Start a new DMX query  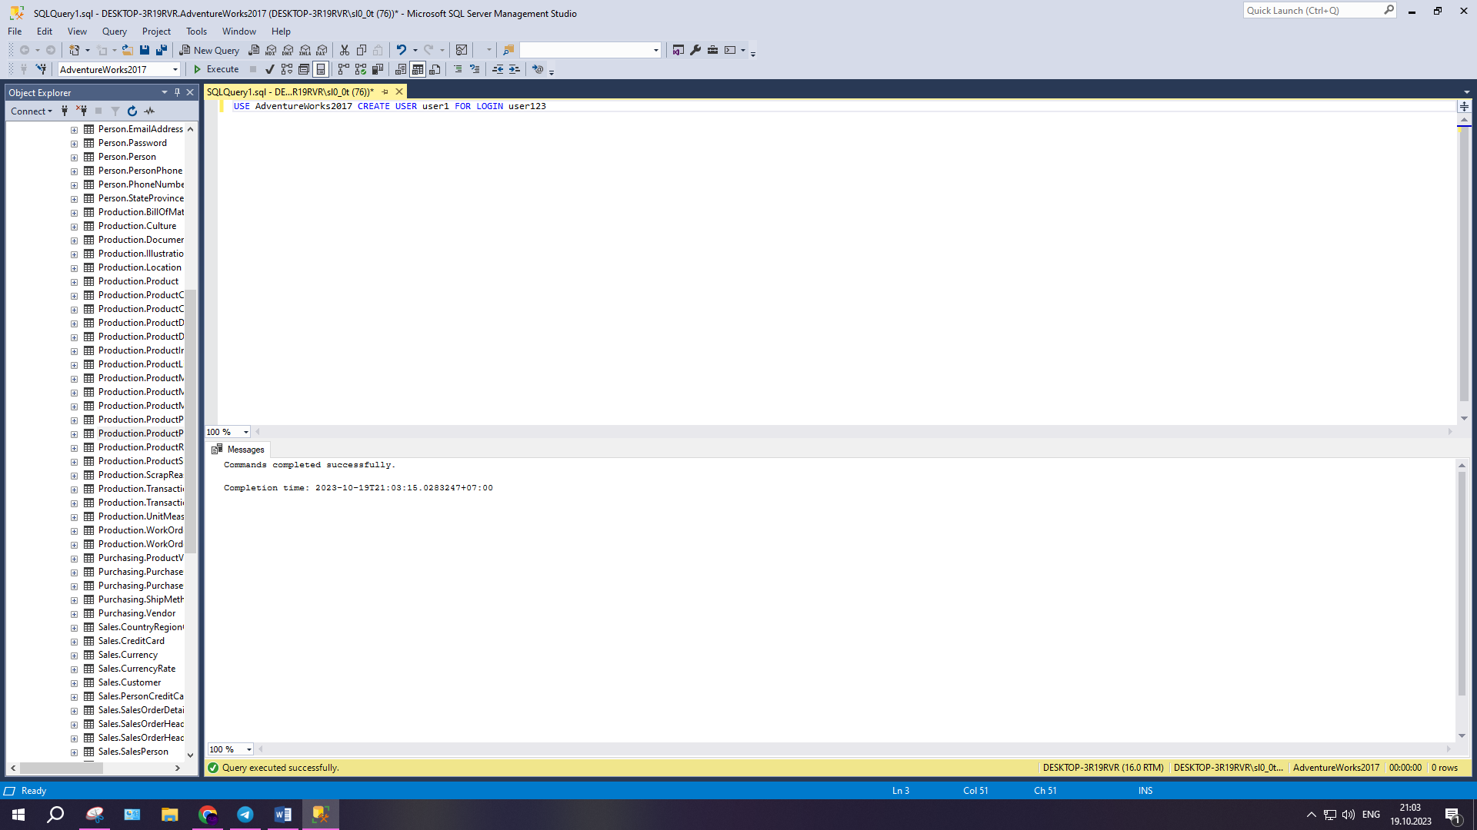coord(288,50)
